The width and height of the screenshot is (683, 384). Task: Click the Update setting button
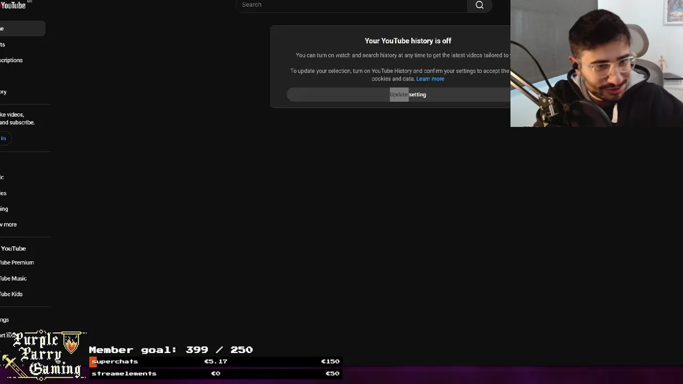(399, 94)
